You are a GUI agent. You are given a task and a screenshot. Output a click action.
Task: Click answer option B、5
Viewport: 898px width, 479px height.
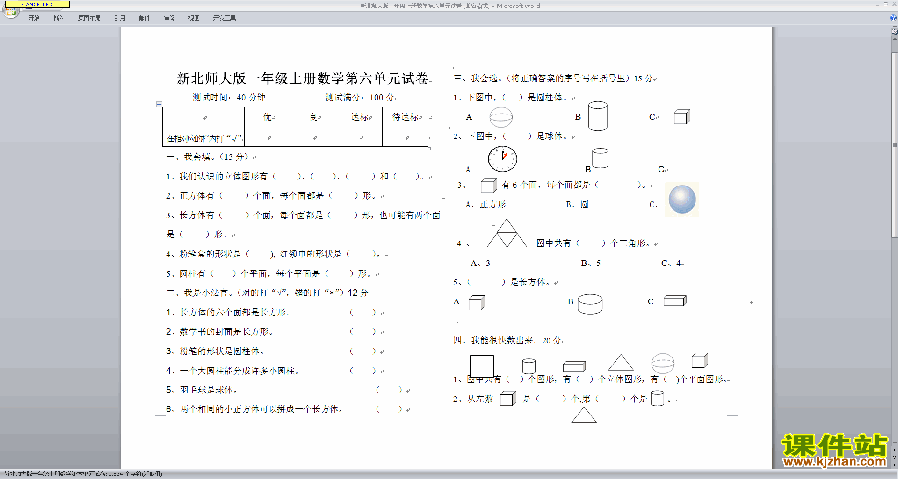coord(591,263)
